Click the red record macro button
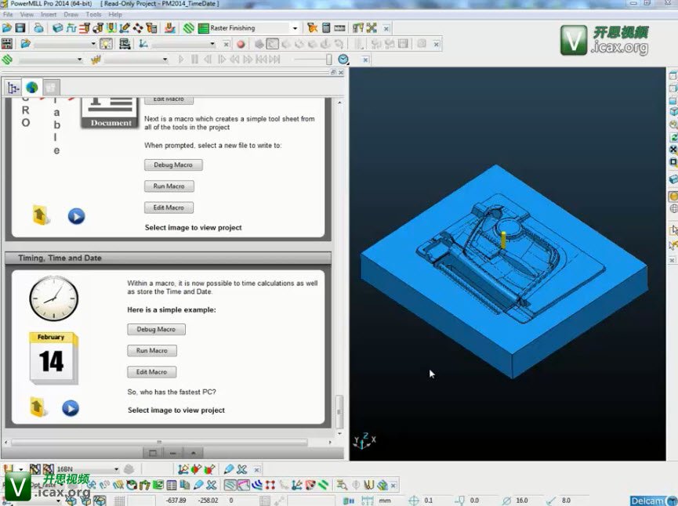Screen dimensions: 678x506 241,44
